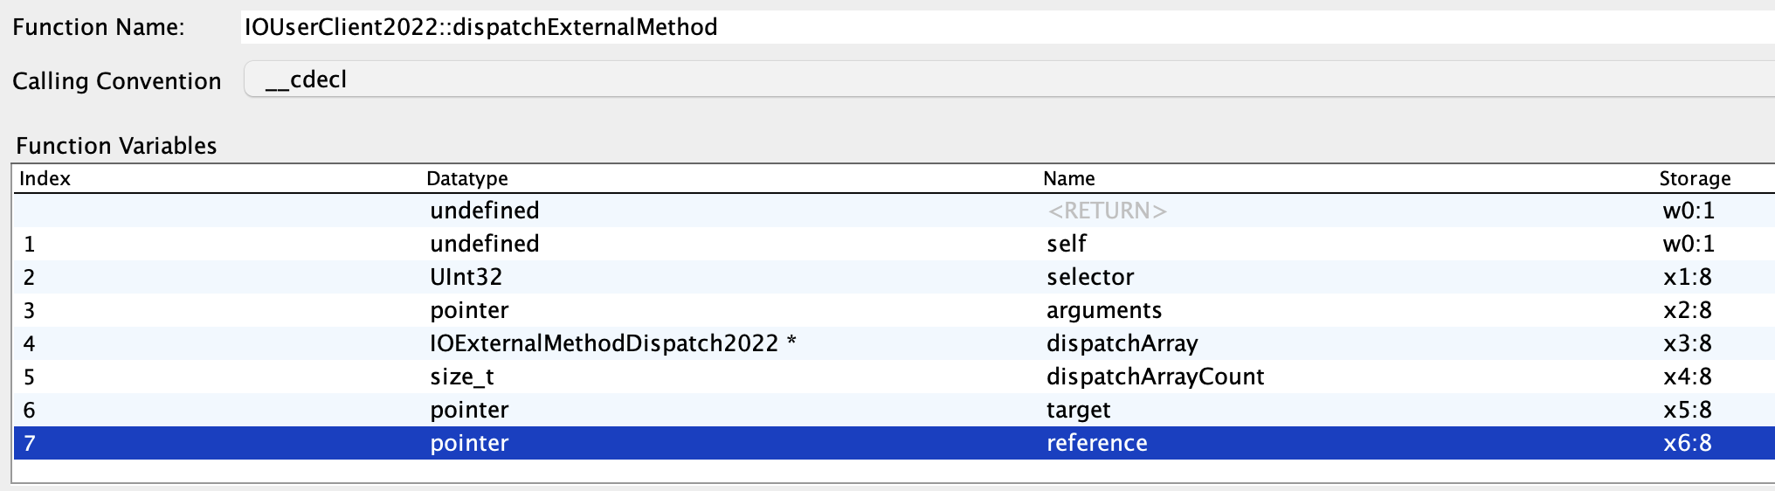Click the size_t datatype cell
This screenshot has width=1775, height=491.
[x=462, y=377]
